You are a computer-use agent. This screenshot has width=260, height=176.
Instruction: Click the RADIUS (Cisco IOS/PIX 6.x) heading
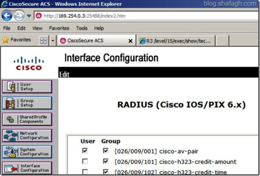(x=182, y=105)
